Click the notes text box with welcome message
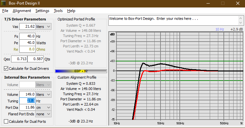 click(173, 20)
